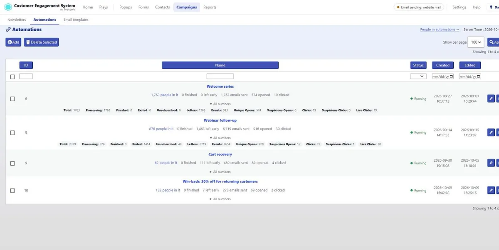The width and height of the screenshot is (499, 250).
Task: Click calendar icon in Edited date filter
Action: point(479,76)
